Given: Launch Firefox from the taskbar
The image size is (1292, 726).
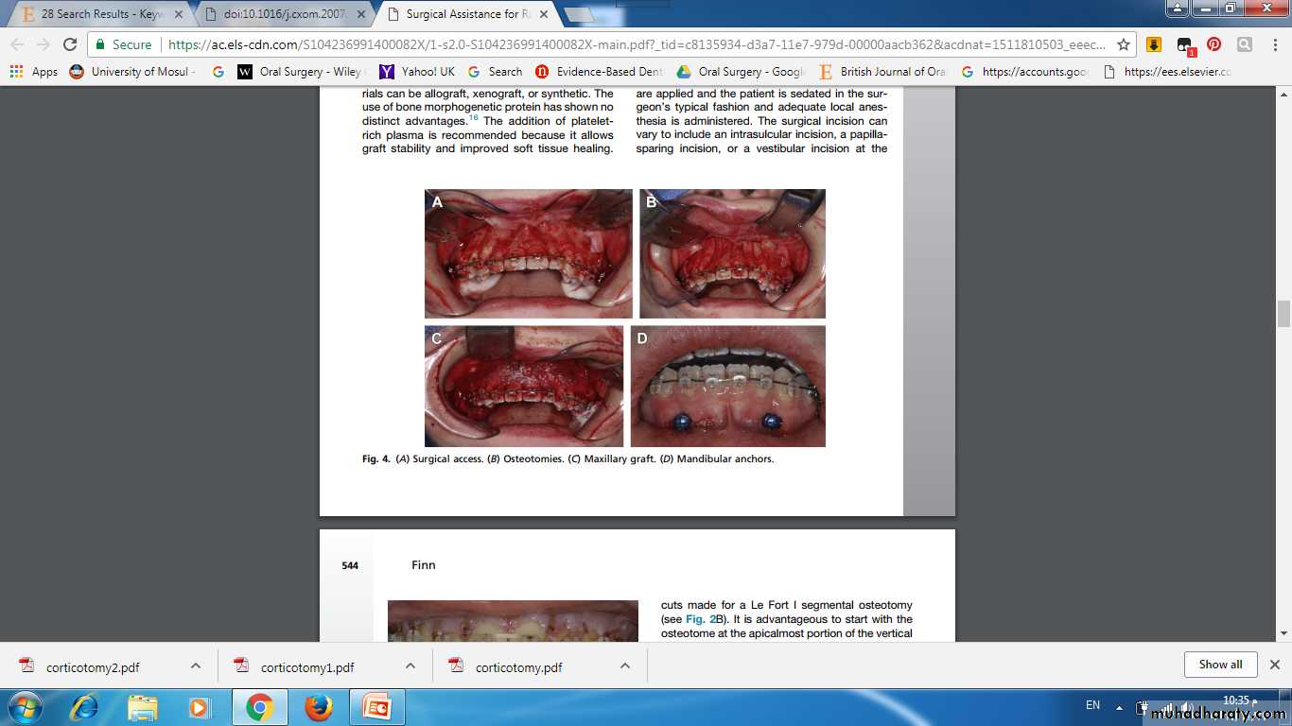Looking at the screenshot, I should coord(319,706).
